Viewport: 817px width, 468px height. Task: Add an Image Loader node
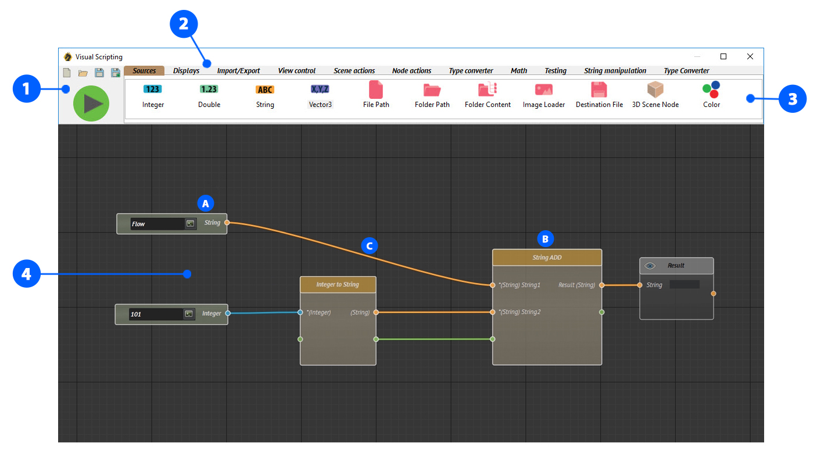coord(543,95)
